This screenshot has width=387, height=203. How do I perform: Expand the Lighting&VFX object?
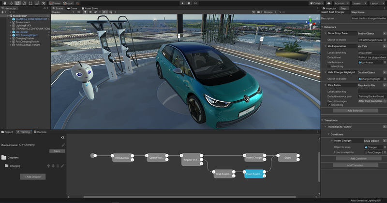(10, 26)
